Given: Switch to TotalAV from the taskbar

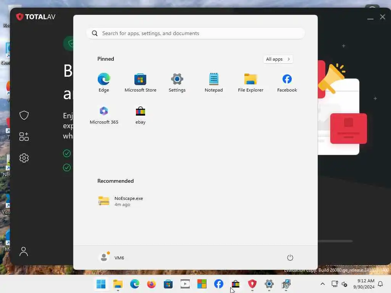Looking at the screenshot, I should (x=252, y=284).
